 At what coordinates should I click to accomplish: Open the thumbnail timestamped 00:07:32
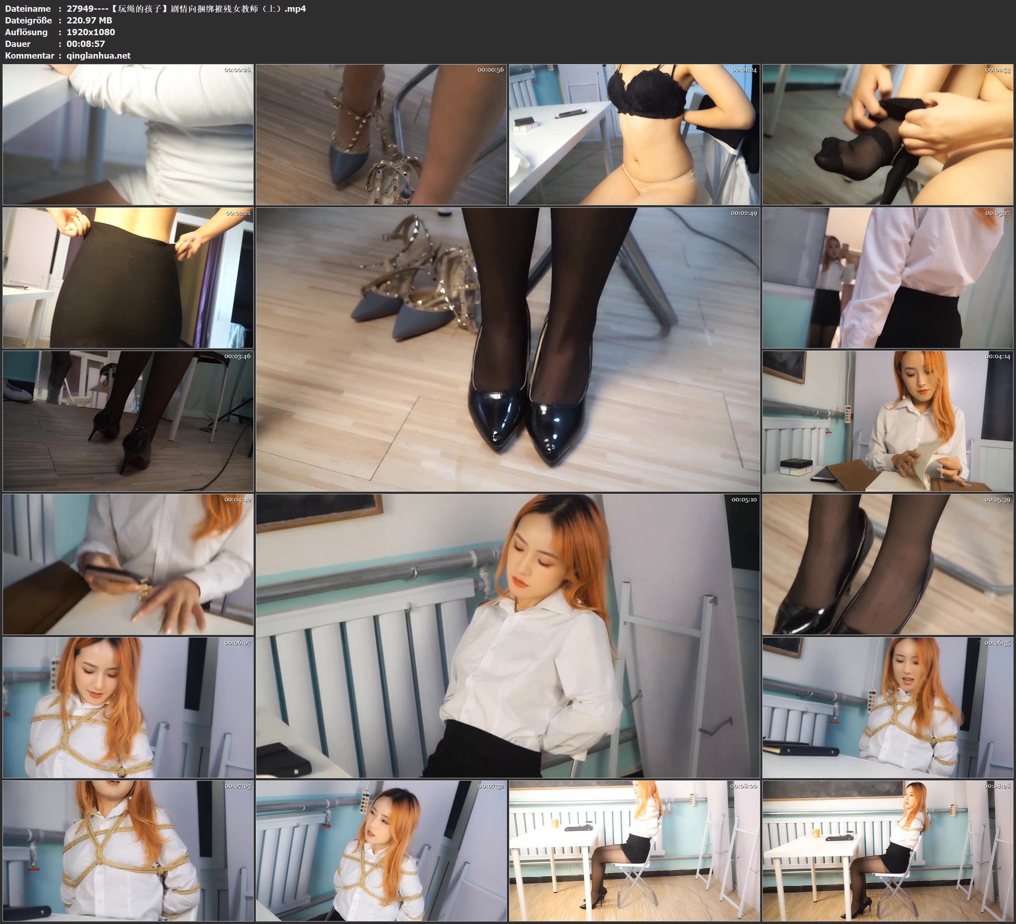(x=381, y=850)
